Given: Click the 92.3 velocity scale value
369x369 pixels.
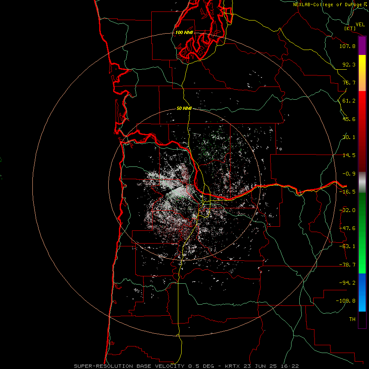Looking at the screenshot, I should [x=349, y=64].
